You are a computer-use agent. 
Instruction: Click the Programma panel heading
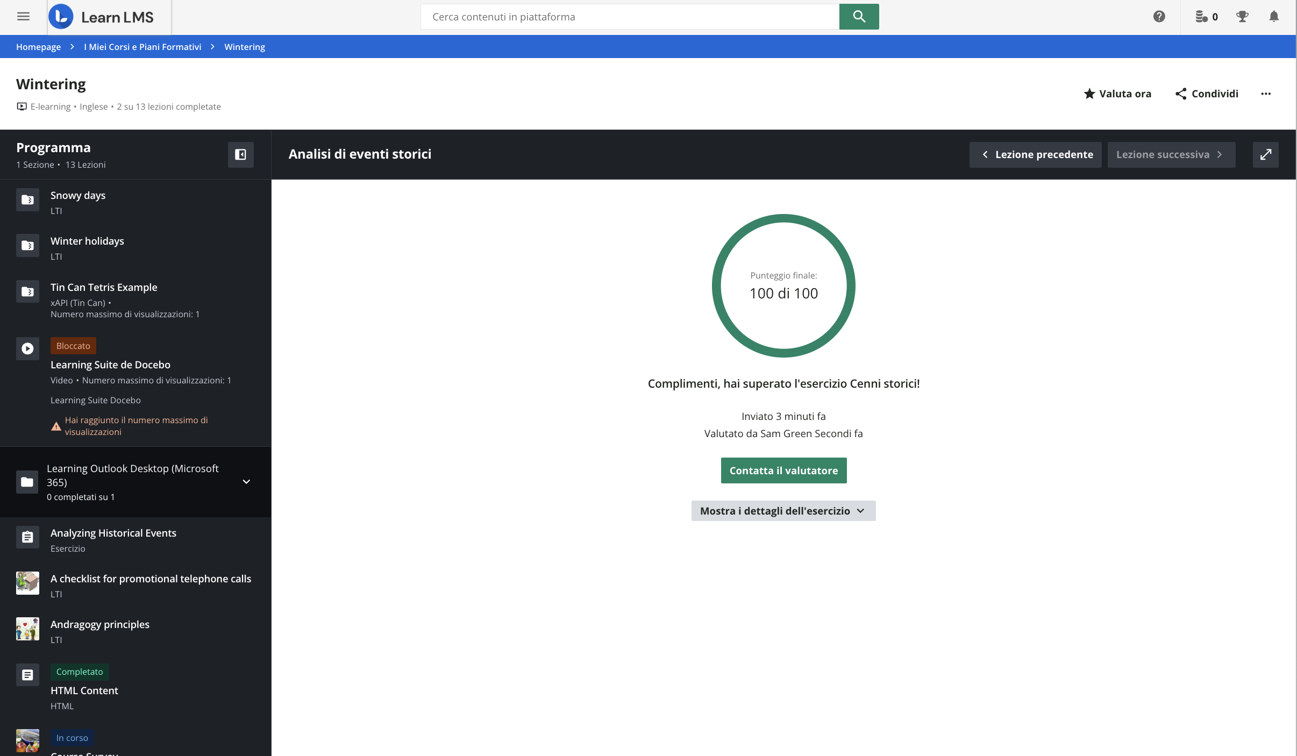tap(53, 147)
